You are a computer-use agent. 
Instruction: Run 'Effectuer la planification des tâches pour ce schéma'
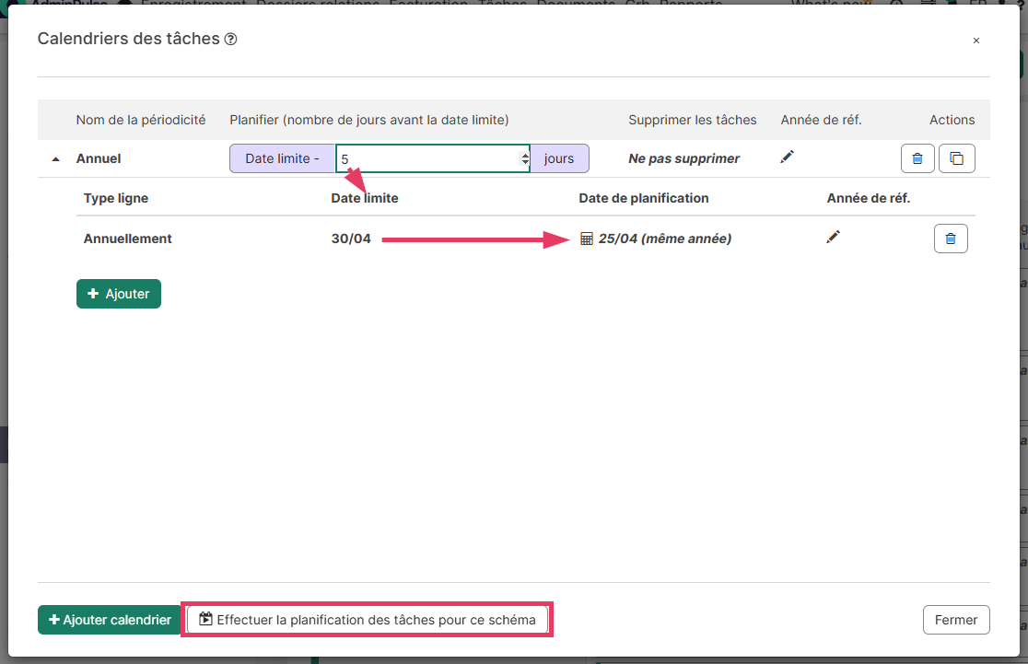[x=367, y=620]
